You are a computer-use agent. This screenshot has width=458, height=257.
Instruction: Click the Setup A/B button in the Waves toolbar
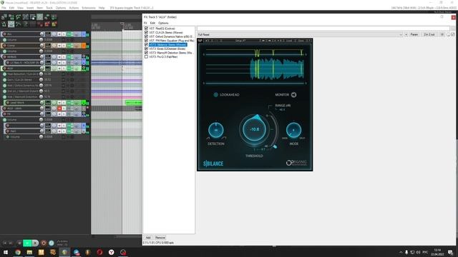[240, 41]
